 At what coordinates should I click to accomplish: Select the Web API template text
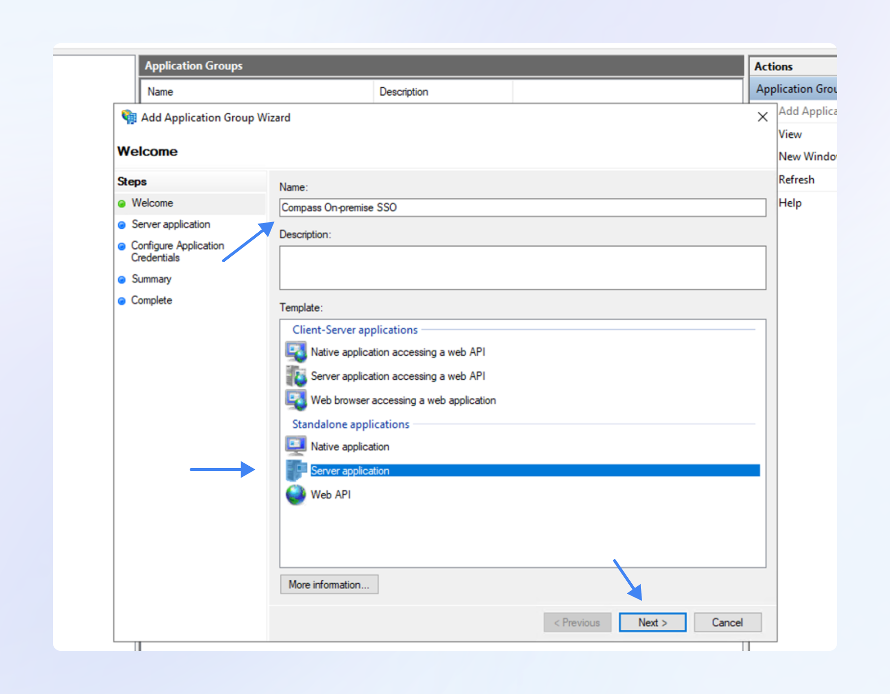331,495
